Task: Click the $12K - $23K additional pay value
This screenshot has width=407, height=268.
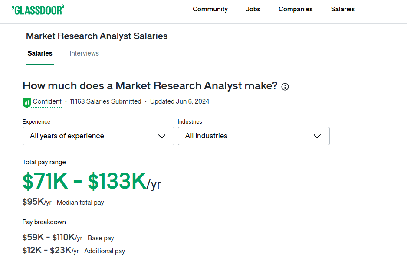Action: point(50,250)
